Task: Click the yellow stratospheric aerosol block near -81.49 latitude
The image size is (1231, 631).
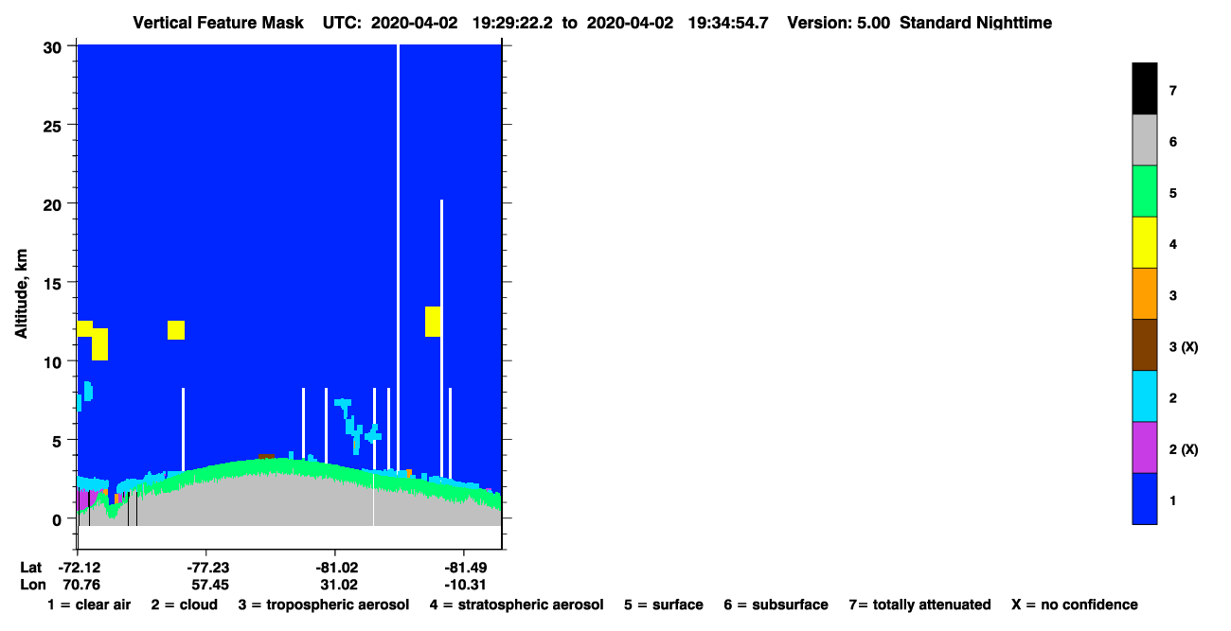Action: pyautogui.click(x=433, y=321)
